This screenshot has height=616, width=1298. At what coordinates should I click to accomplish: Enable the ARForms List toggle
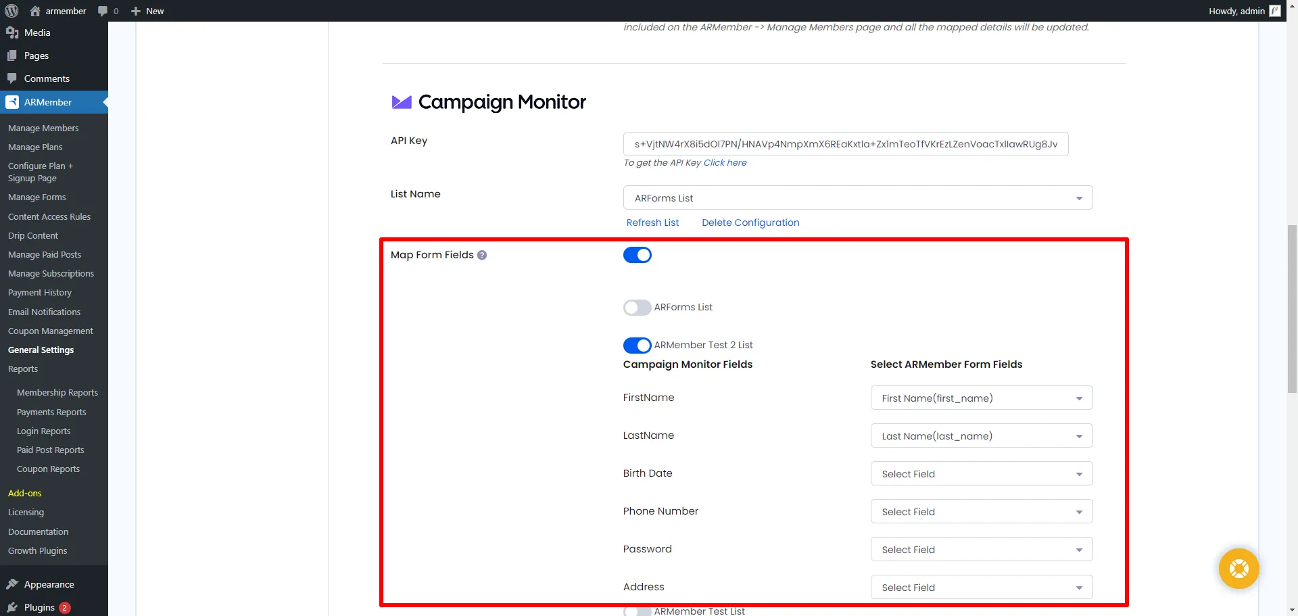click(x=637, y=308)
